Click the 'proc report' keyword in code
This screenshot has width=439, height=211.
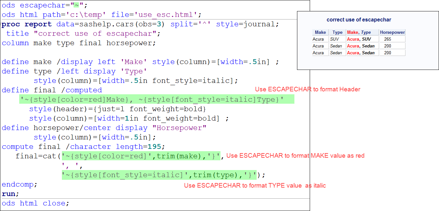pyautogui.click(x=27, y=24)
